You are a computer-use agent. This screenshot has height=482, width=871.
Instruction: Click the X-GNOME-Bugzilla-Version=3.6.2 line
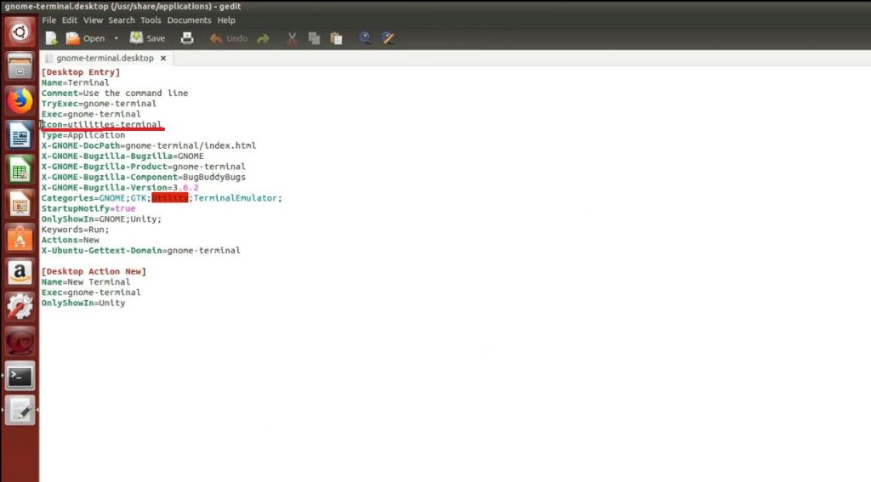tap(120, 188)
